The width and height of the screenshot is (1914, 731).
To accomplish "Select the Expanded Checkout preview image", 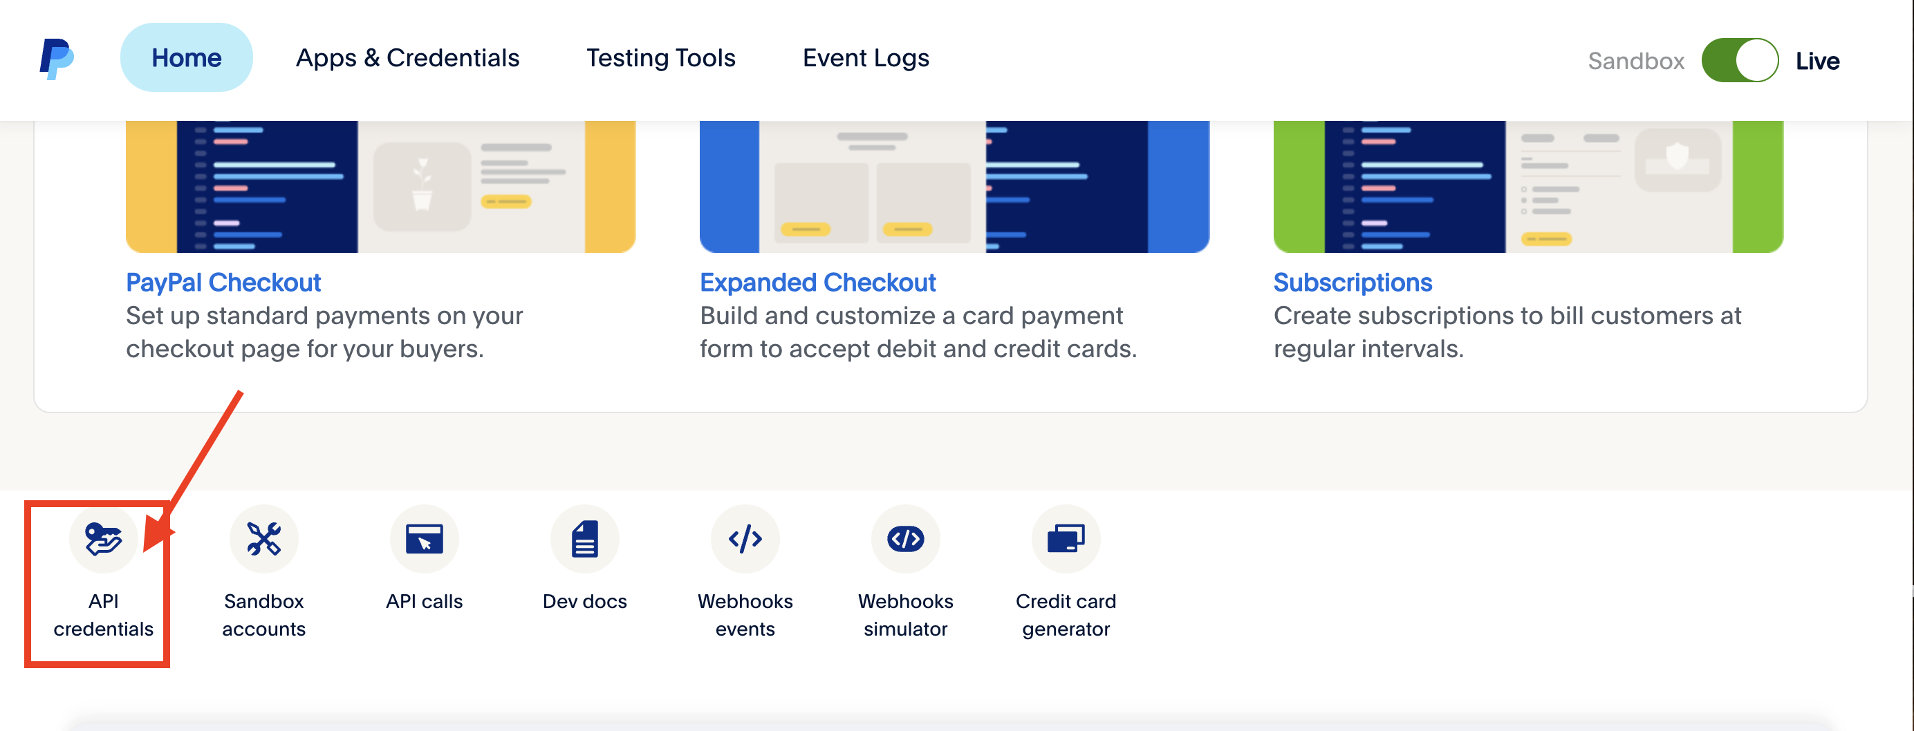I will pos(954,187).
